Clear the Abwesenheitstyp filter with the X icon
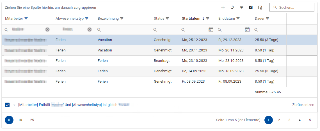Viewport: 320px width, 131px height. (90, 30)
